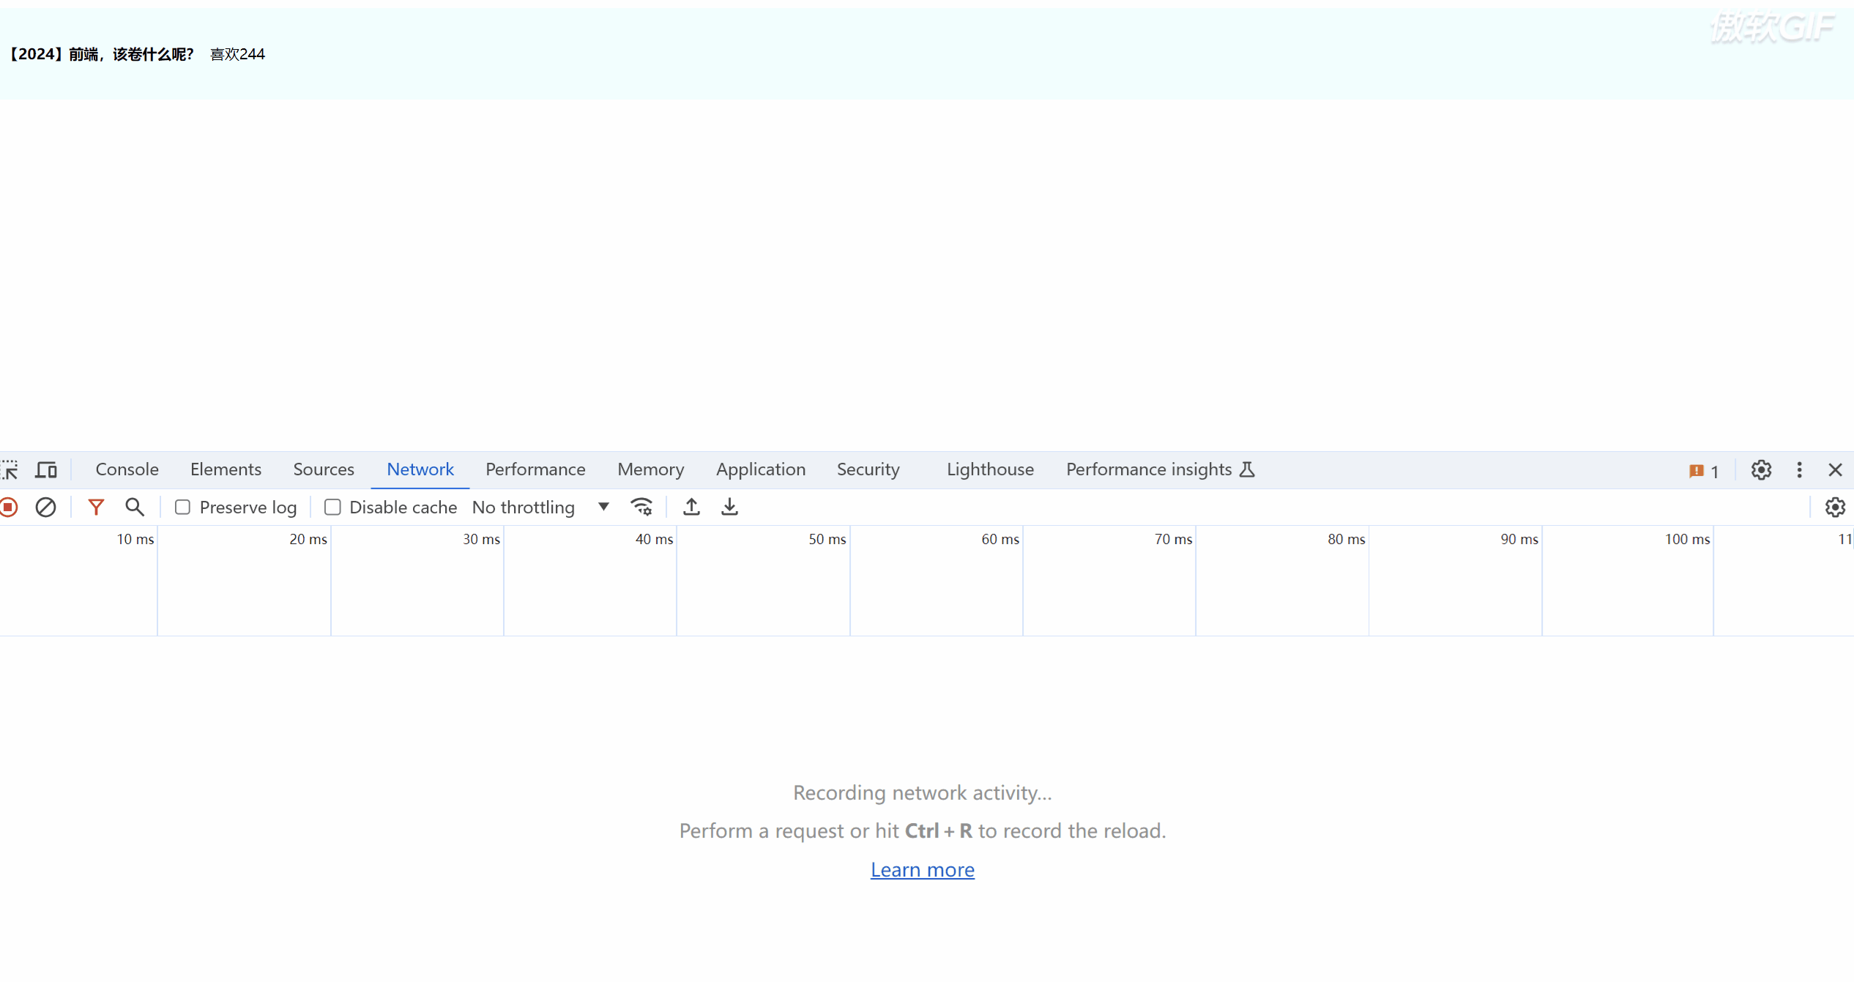Open DevTools three-dot customize menu
Screen dimensions: 1854x982
[x=1799, y=470]
